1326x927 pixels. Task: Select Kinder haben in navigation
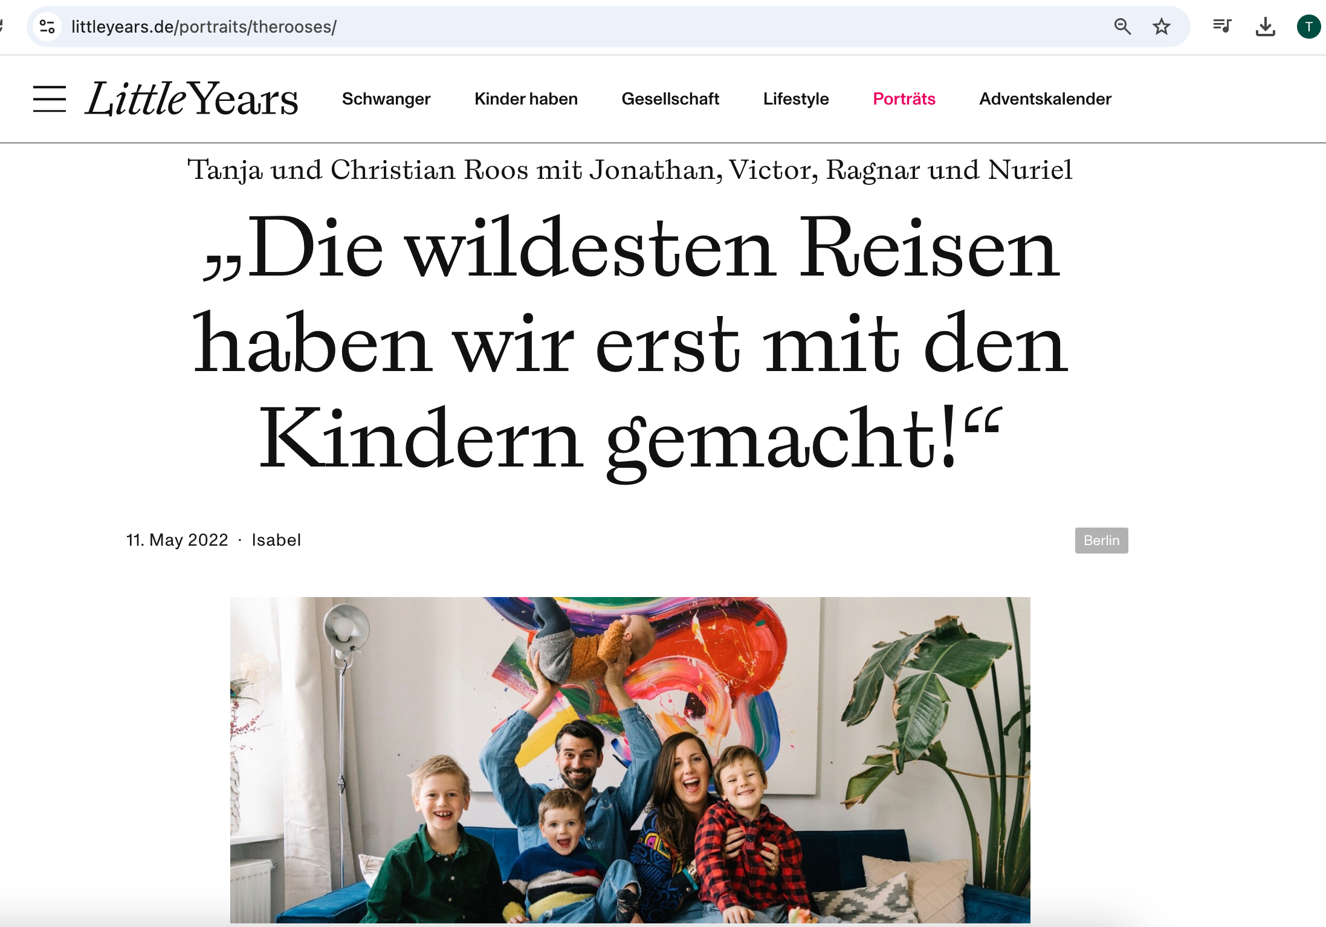(x=526, y=99)
